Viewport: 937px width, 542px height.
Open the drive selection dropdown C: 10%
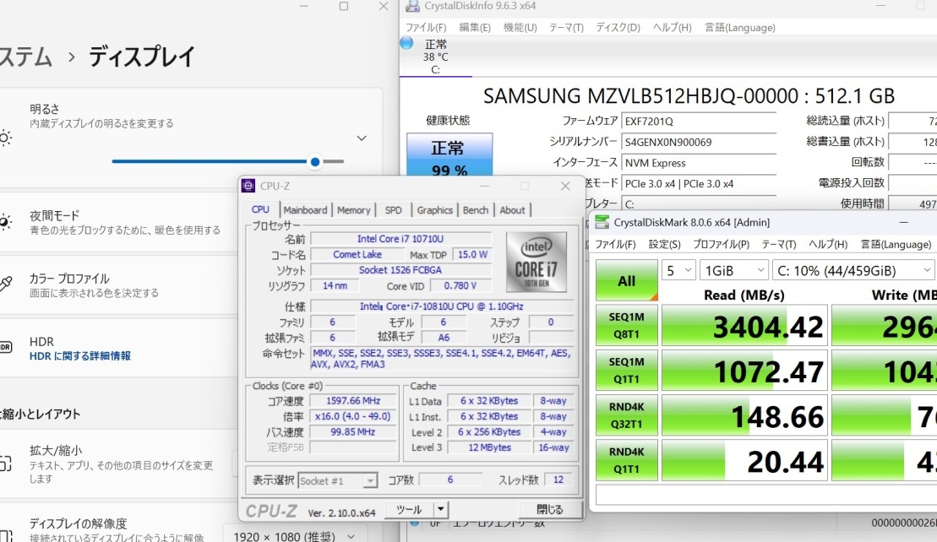[x=853, y=270]
